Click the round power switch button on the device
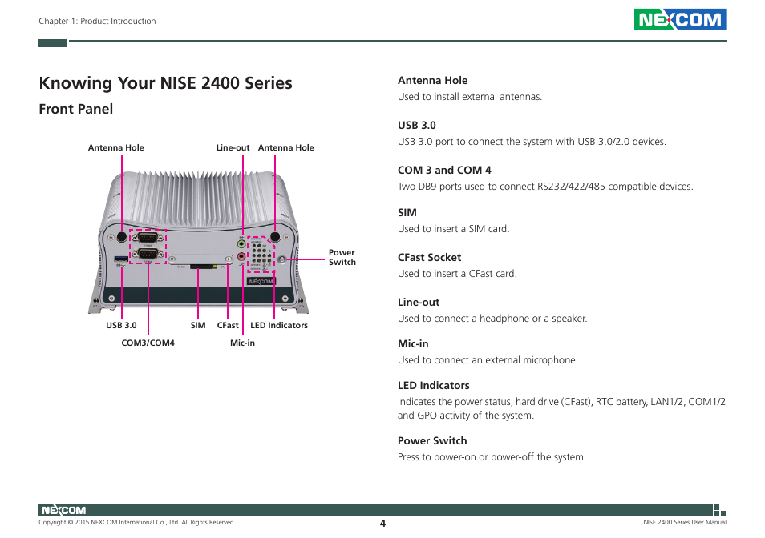Screen dimensions: 765x538 [282, 259]
